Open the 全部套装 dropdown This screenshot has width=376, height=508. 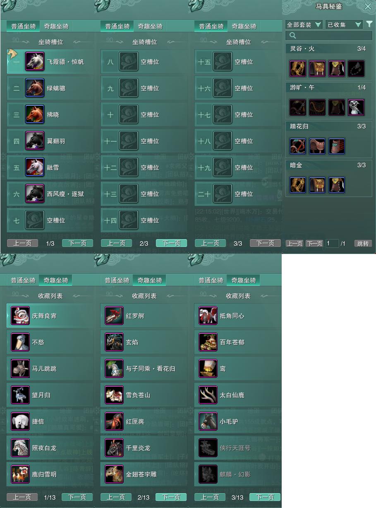pos(304,25)
